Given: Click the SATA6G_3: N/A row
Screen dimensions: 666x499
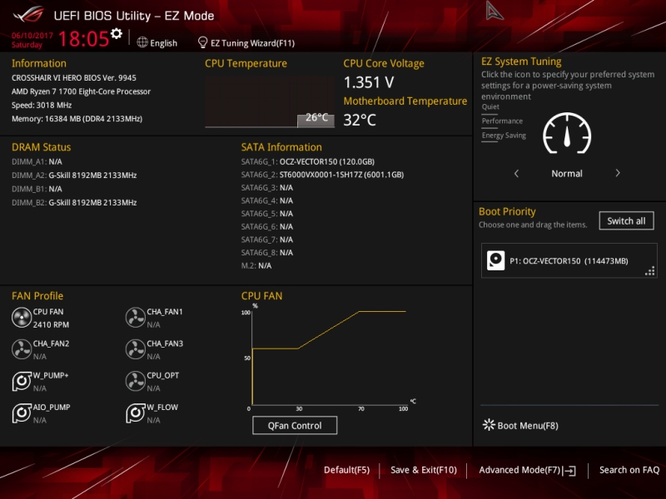Looking at the screenshot, I should point(267,188).
